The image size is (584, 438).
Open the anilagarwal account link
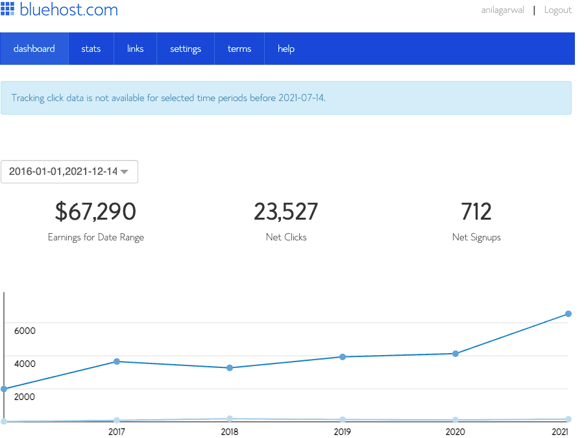502,10
